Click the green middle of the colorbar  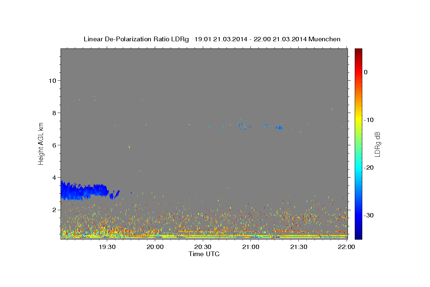(358, 144)
